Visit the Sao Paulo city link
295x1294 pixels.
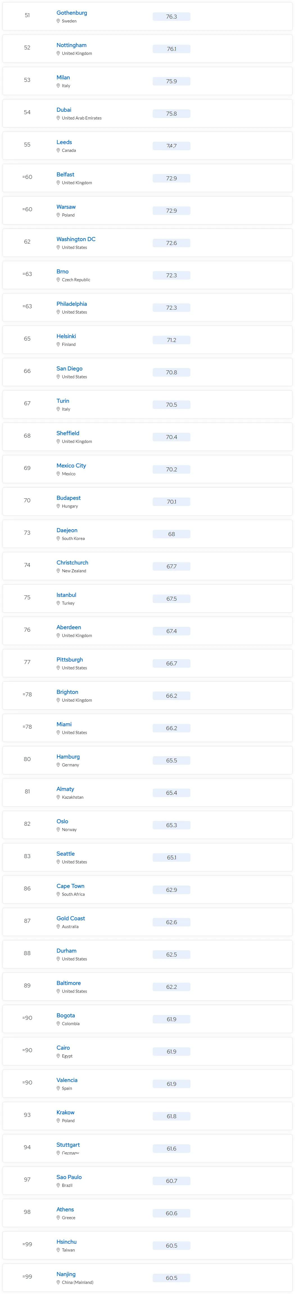[69, 1177]
